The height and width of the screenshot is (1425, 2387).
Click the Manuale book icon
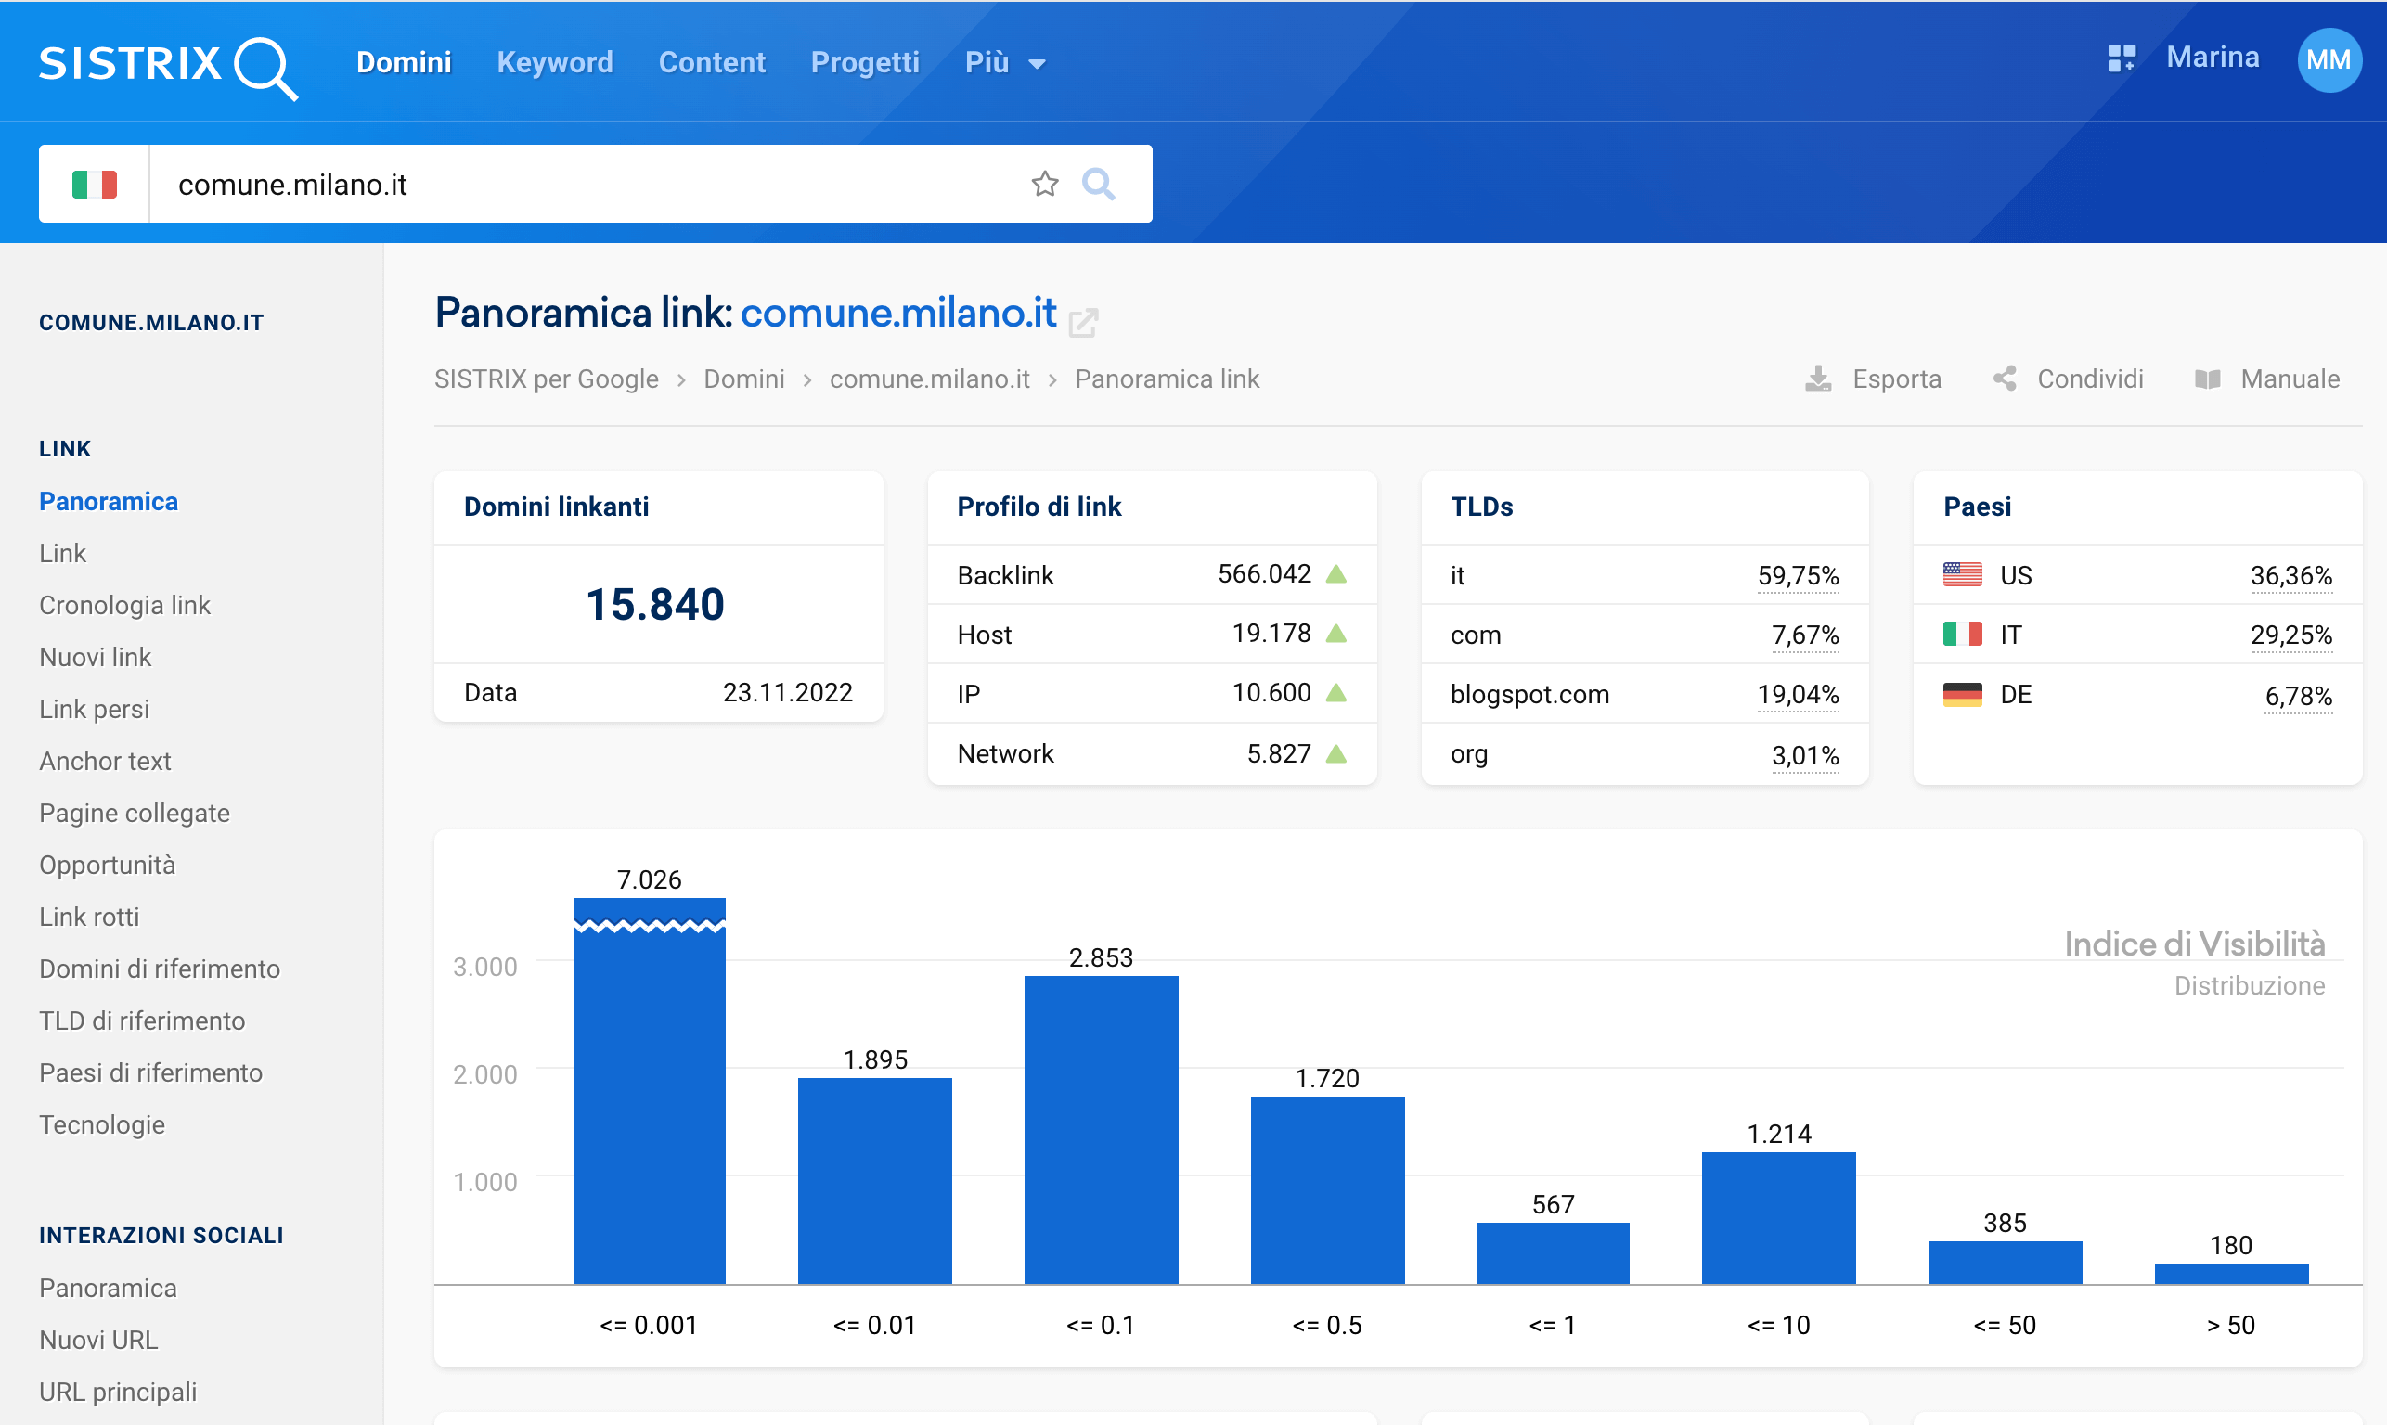pyautogui.click(x=2207, y=379)
